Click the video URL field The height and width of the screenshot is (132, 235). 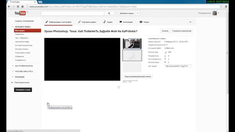[178, 66]
